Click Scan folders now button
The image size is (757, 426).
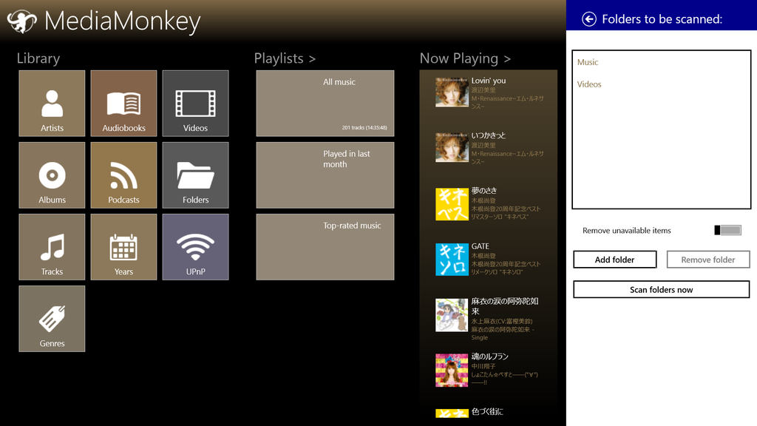(661, 289)
